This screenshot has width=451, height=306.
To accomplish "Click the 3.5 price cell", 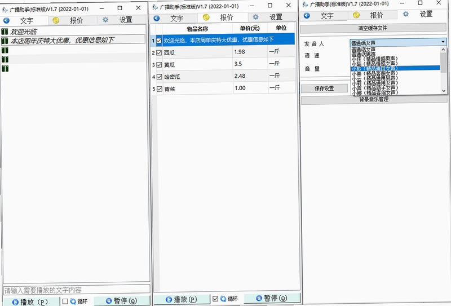I will [250, 64].
